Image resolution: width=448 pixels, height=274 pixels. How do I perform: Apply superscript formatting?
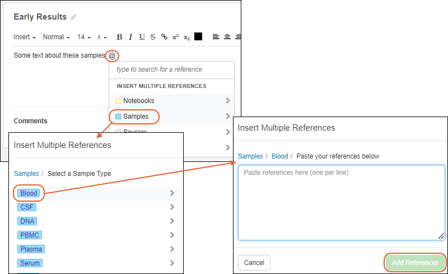tap(175, 37)
